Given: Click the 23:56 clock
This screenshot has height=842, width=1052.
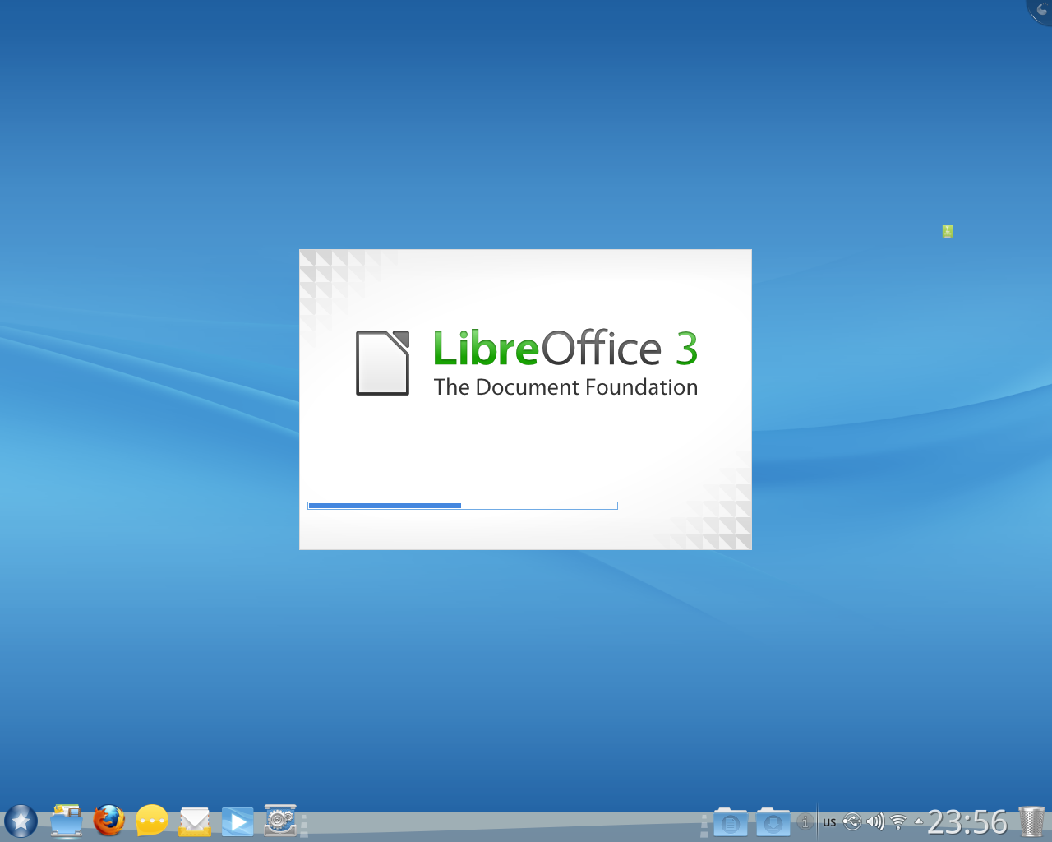Looking at the screenshot, I should point(967,821).
